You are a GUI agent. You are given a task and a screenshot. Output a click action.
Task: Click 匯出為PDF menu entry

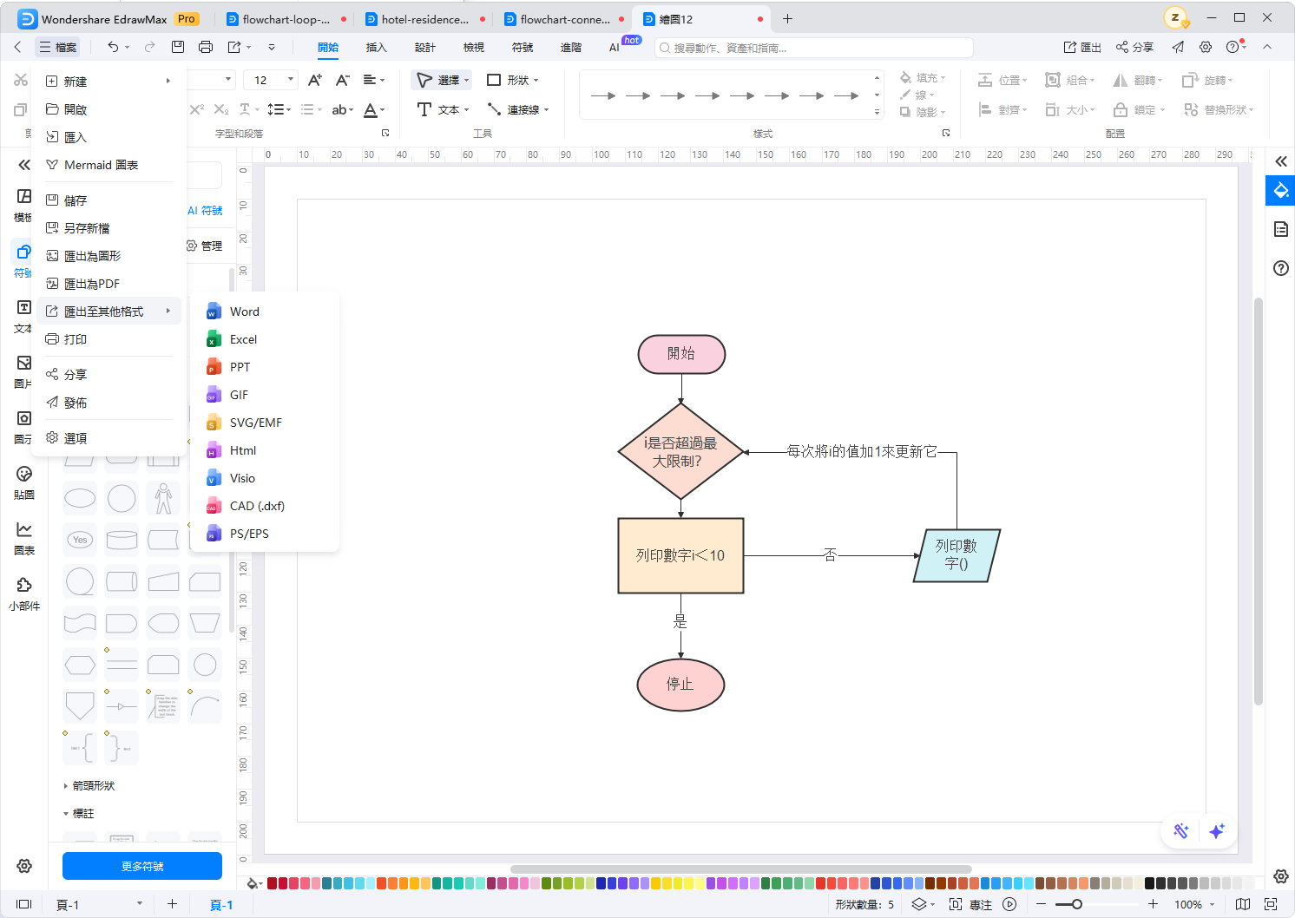point(108,284)
